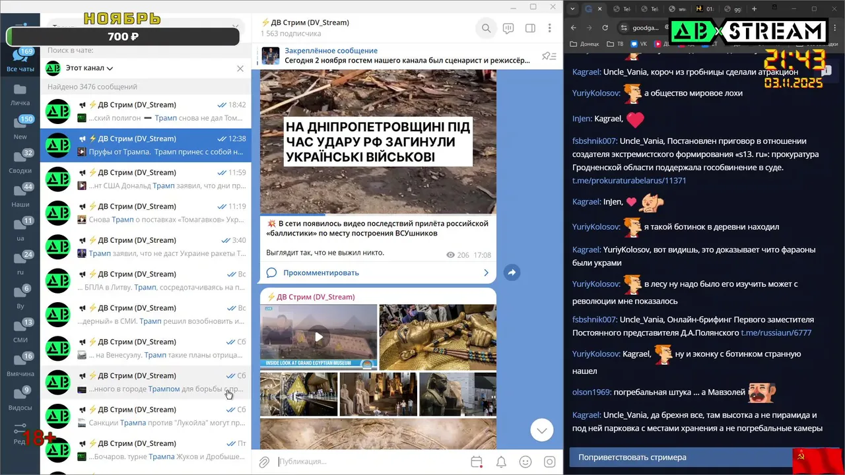Open search result from 11:59
845x475 pixels.
pos(146,179)
